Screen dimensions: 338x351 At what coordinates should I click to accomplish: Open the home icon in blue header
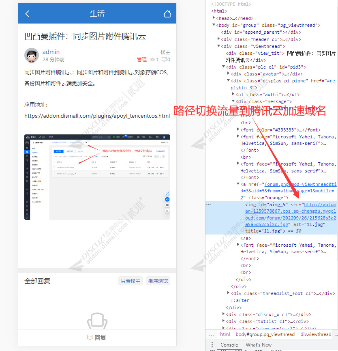(x=167, y=14)
